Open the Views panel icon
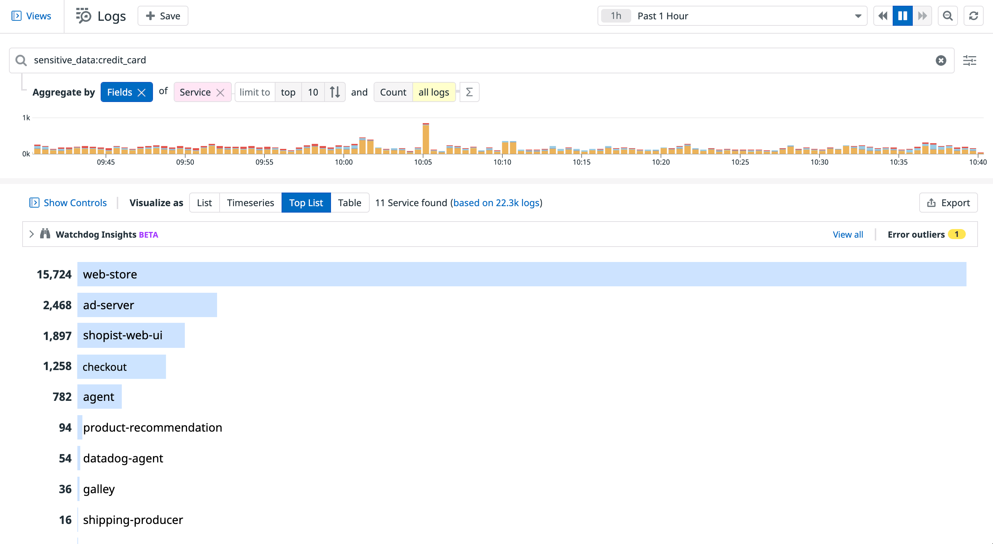Screen dimensions: 993x544 coord(17,16)
